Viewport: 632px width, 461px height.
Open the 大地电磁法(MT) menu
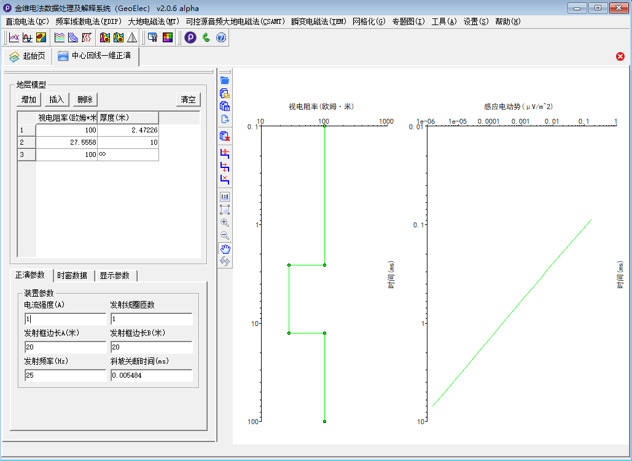pos(154,21)
